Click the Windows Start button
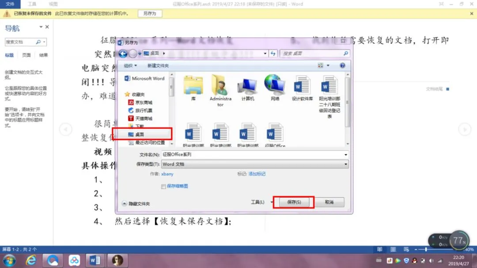 pyautogui.click(x=9, y=261)
